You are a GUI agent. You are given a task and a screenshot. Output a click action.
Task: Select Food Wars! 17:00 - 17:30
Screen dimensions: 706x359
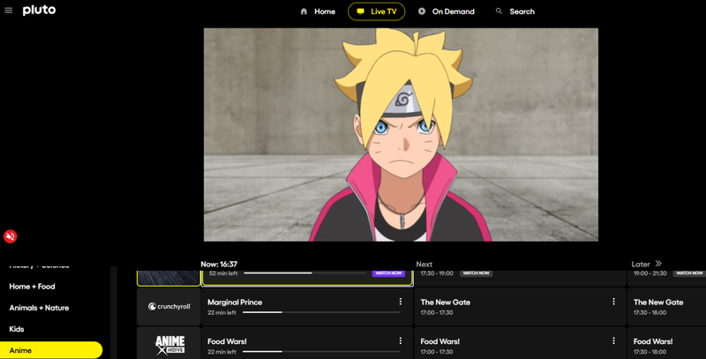point(520,344)
